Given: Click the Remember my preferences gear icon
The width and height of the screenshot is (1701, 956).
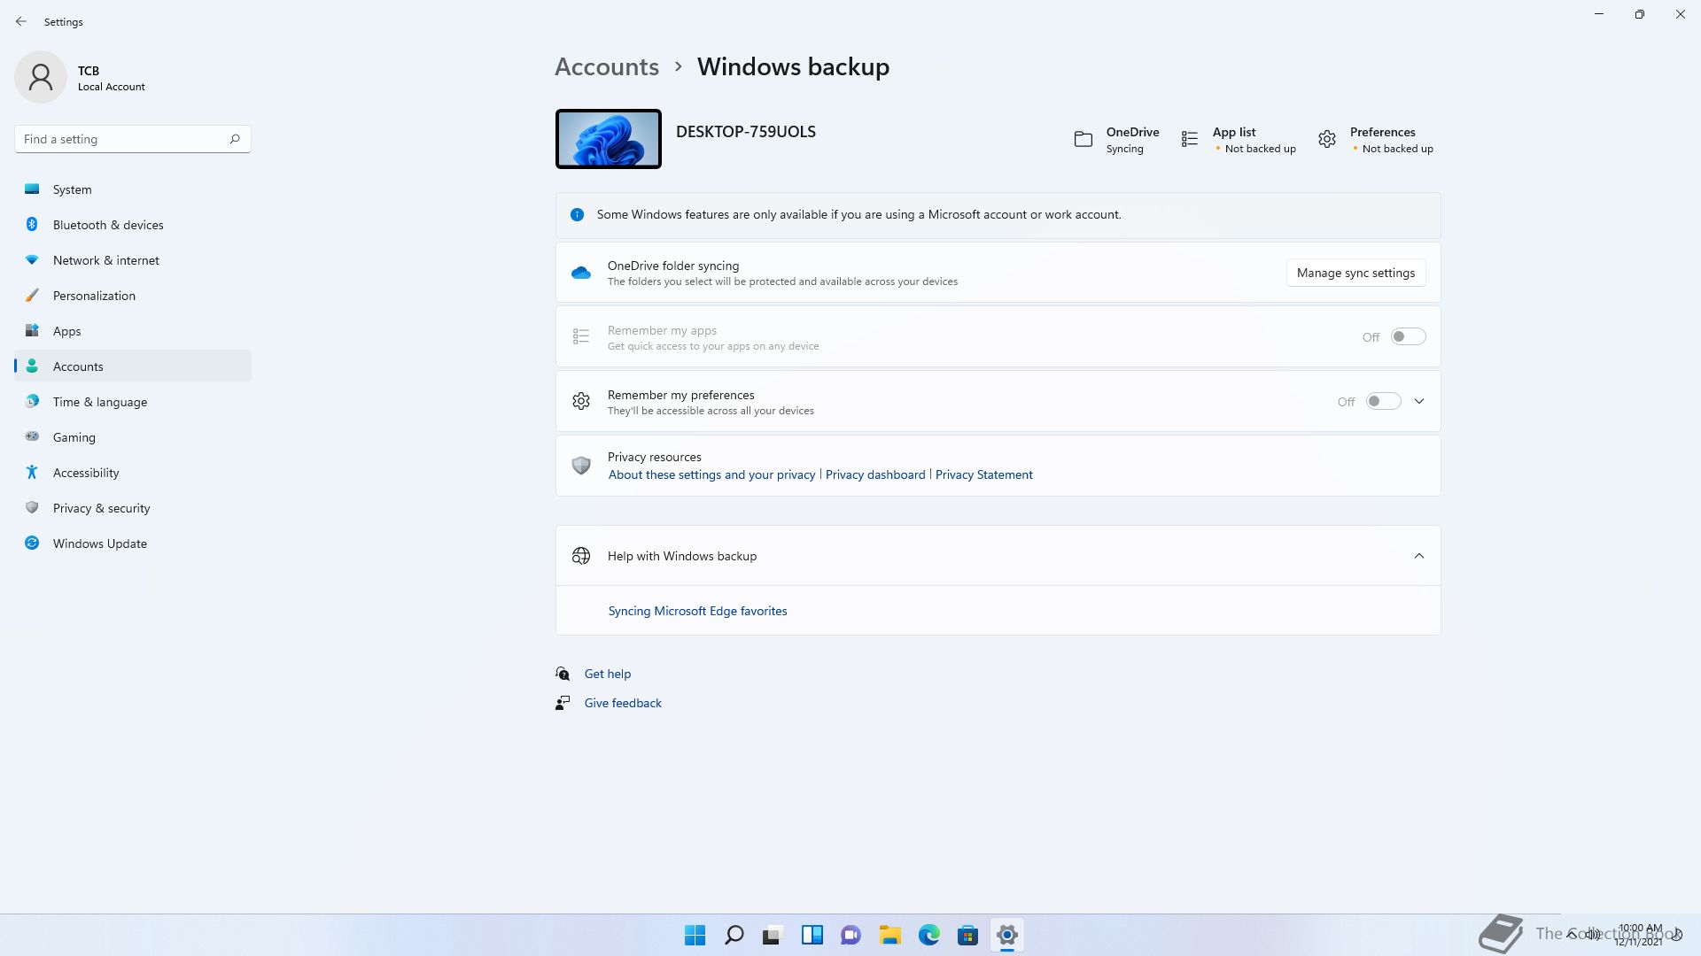Looking at the screenshot, I should pyautogui.click(x=581, y=401).
